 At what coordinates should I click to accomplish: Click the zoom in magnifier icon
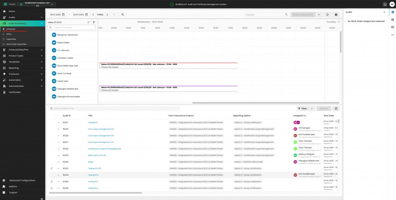click(x=123, y=14)
